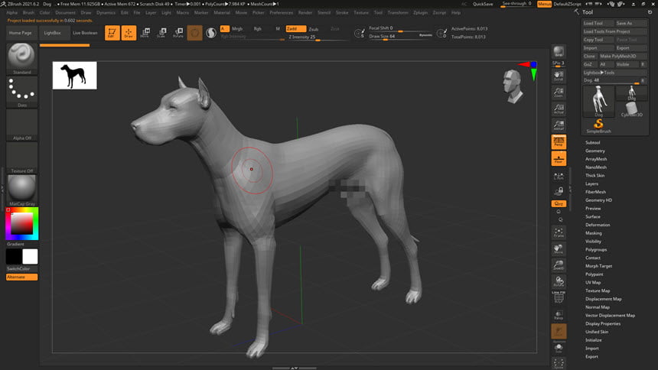Expand the Geometry section
This screenshot has width=658, height=370.
pyautogui.click(x=595, y=151)
